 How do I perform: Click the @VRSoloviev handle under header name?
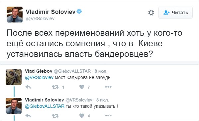[40, 19]
